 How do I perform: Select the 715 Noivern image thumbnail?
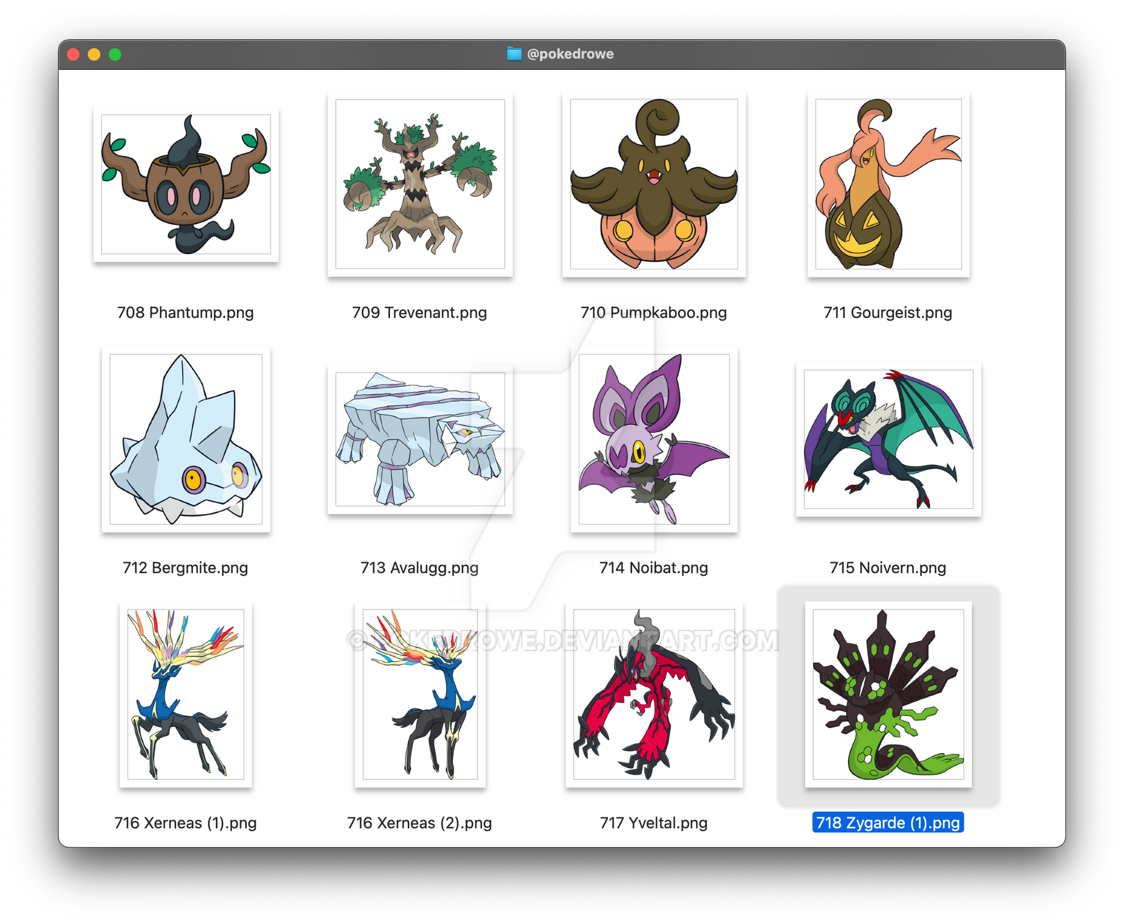[x=888, y=439]
